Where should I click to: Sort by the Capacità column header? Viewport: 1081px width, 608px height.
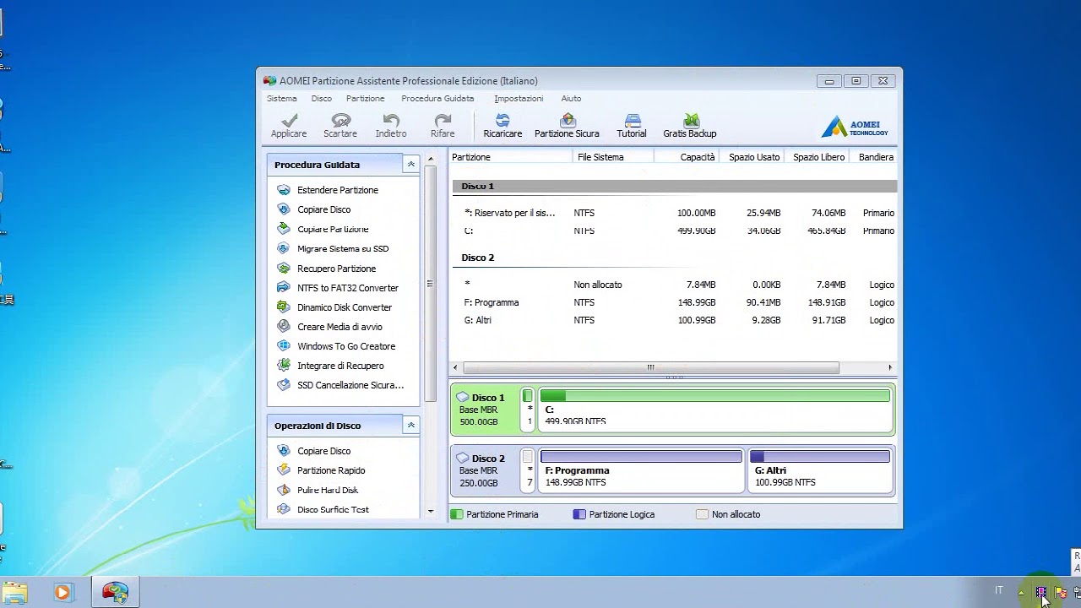click(686, 157)
